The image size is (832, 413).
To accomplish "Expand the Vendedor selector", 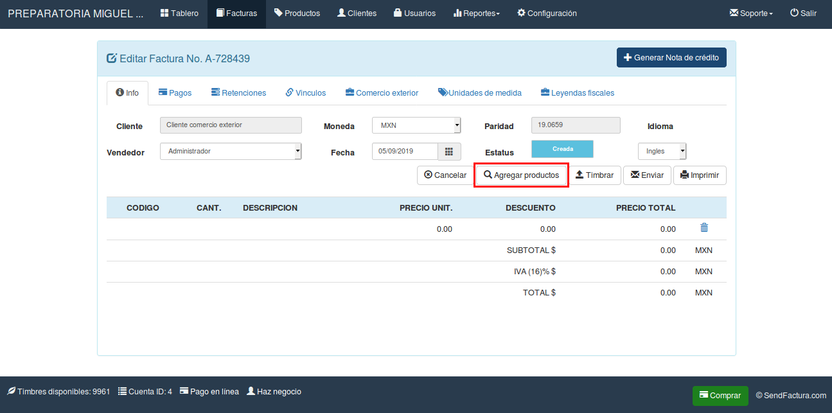I will (231, 151).
